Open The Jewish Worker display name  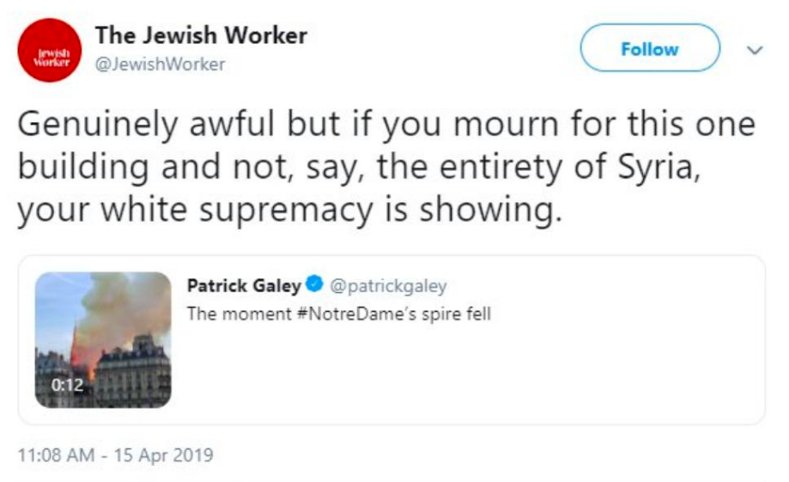pyautogui.click(x=201, y=36)
